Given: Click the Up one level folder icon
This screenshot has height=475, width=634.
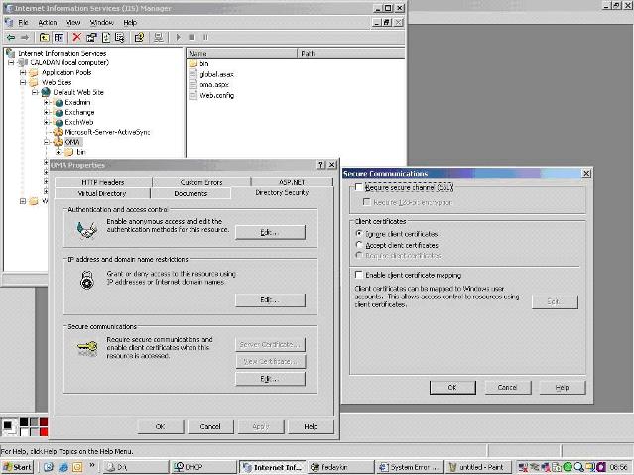Looking at the screenshot, I should click(x=45, y=37).
